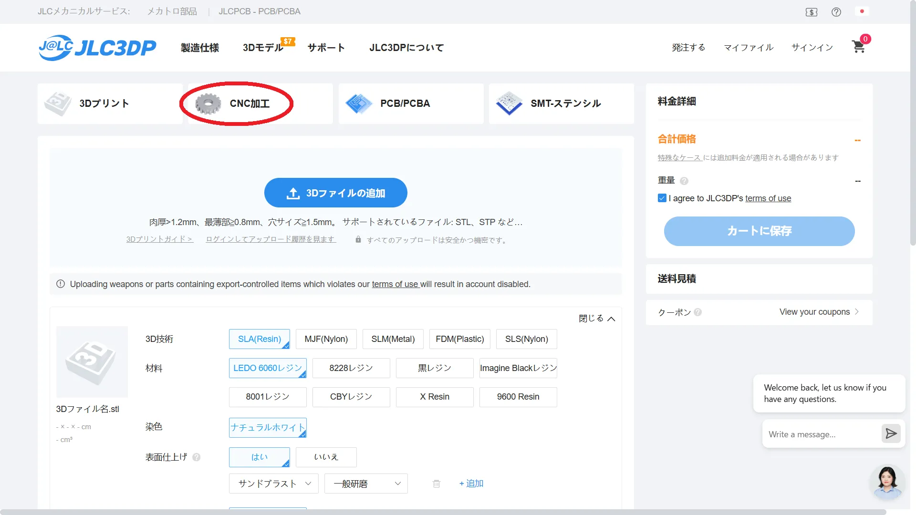Open the 一般研磨 dropdown
The height and width of the screenshot is (515, 916).
pyautogui.click(x=366, y=484)
